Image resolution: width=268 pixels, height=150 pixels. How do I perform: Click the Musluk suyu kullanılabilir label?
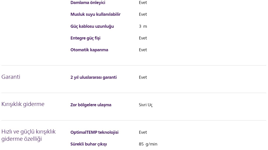[95, 14]
